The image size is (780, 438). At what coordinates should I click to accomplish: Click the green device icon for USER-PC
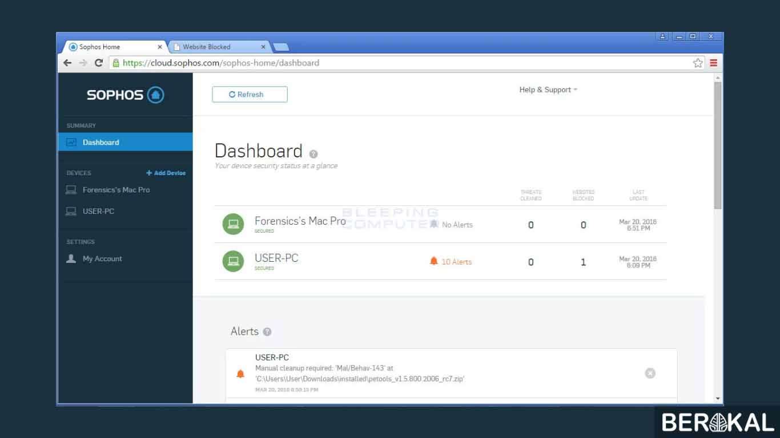pos(233,261)
